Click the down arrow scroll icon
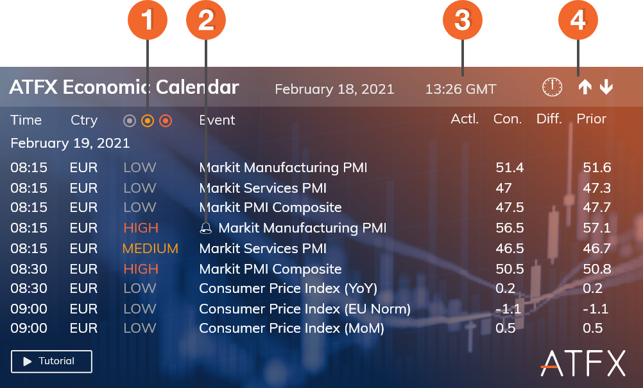This screenshot has width=643, height=388. click(606, 87)
